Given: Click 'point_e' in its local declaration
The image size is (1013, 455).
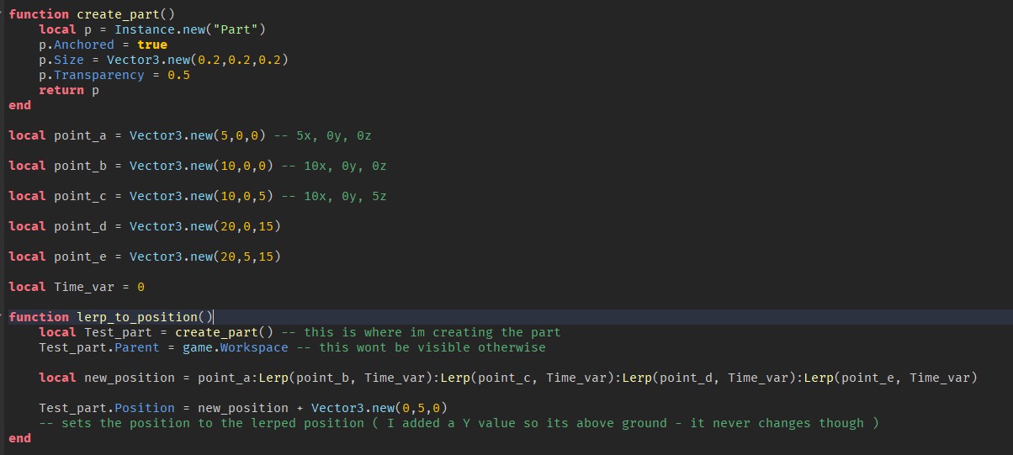Looking at the screenshot, I should 80,257.
